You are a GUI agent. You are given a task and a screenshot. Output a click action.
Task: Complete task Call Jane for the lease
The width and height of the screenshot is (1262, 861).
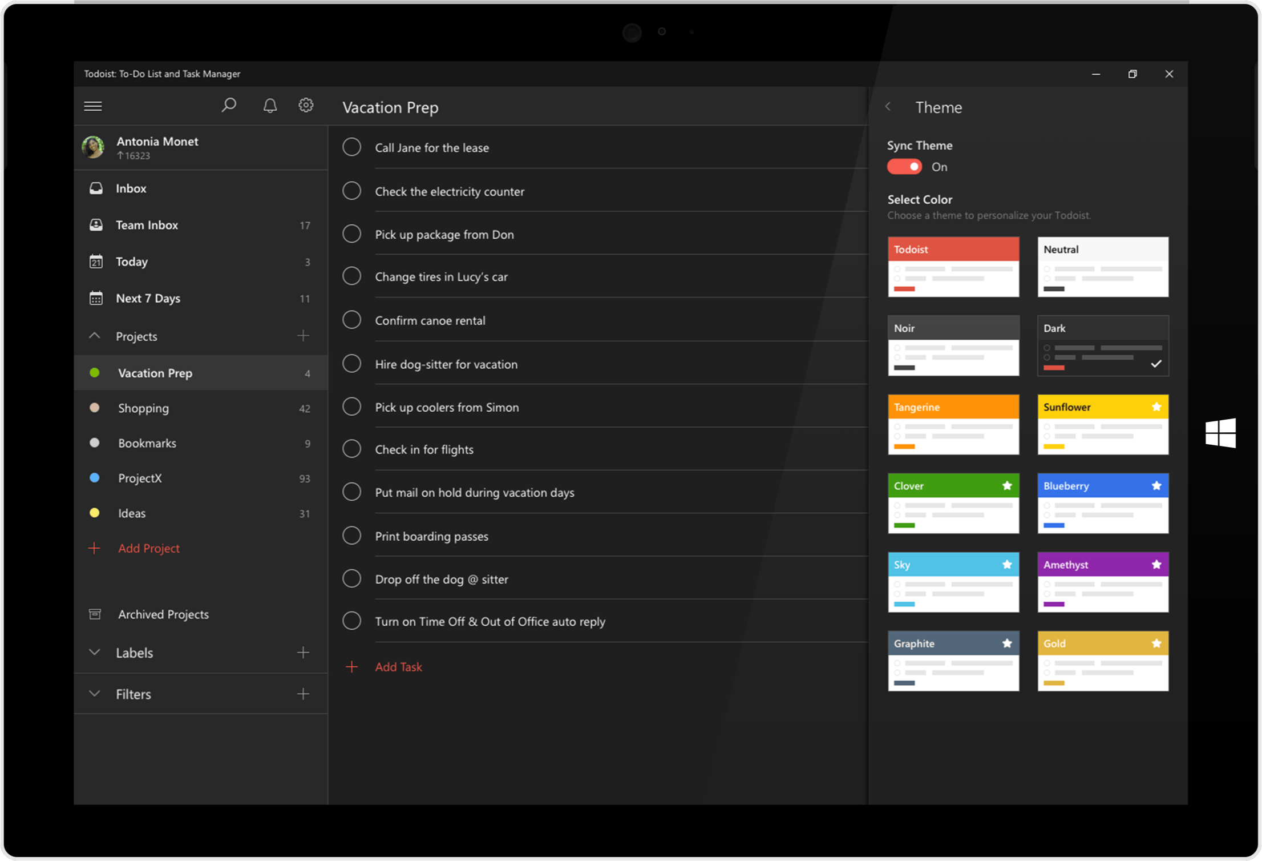click(x=352, y=147)
